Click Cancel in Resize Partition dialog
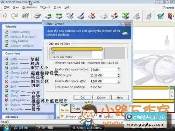 coord(101,97)
